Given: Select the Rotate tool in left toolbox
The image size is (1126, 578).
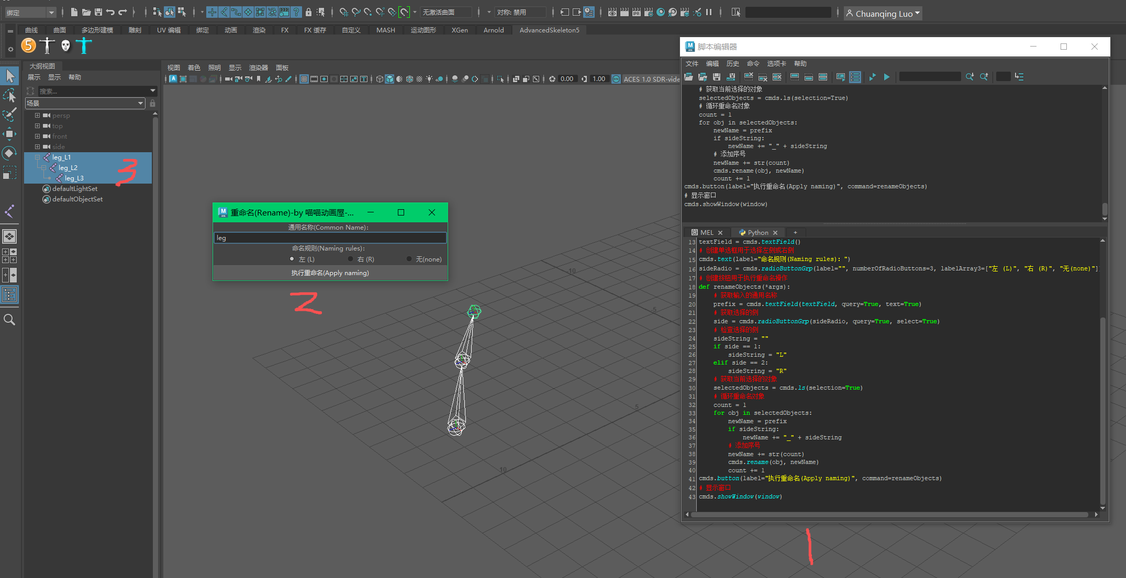Looking at the screenshot, I should coord(9,153).
